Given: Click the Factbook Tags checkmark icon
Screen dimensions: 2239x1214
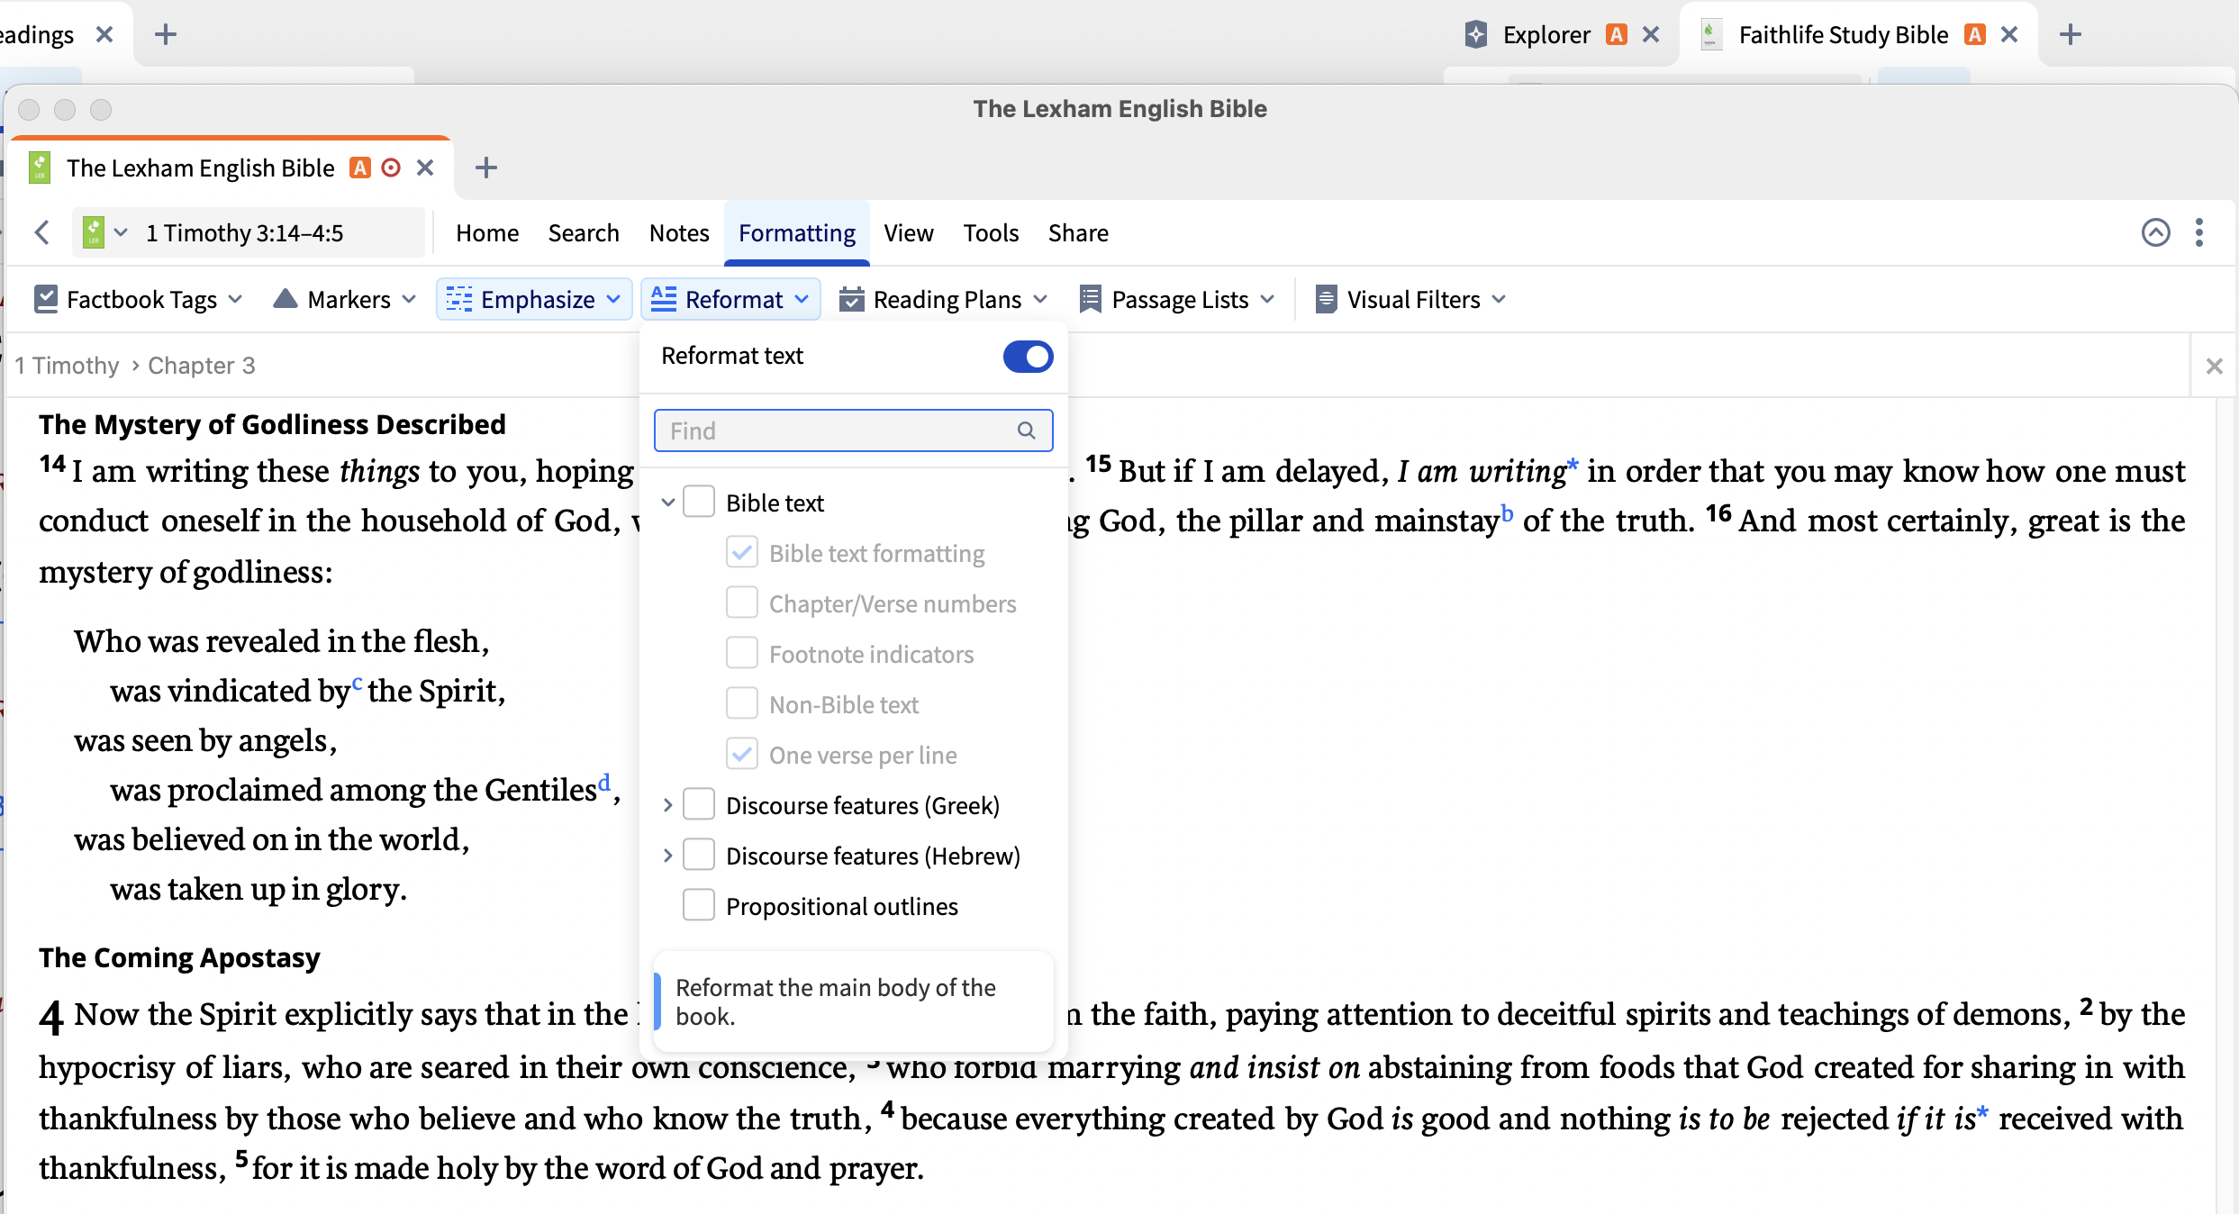Looking at the screenshot, I should coord(45,299).
